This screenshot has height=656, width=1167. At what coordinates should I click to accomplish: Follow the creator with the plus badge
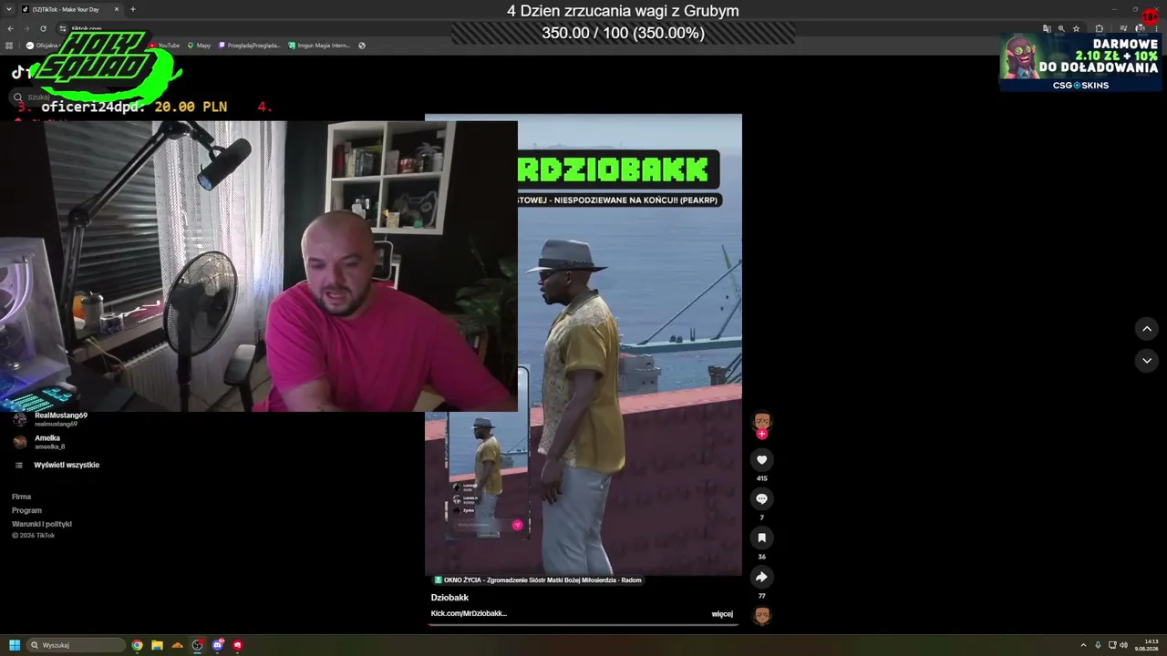pyautogui.click(x=761, y=434)
